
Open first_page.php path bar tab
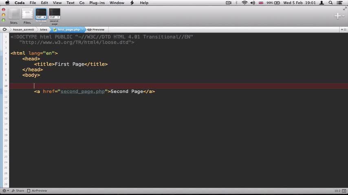[68, 29]
